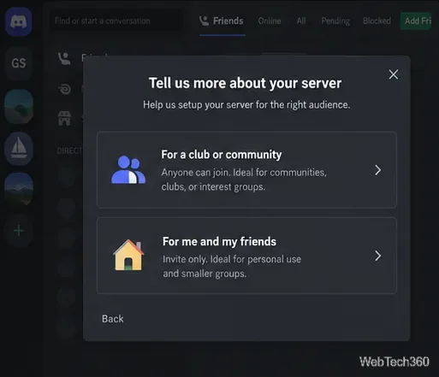Click 'Help us setup your server' subtitle
Image resolution: width=439 pixels, height=377 pixels.
point(246,105)
